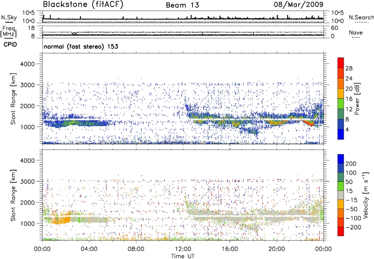This screenshot has height=259, width=374.
Task: Click the "24" tick on Power colorbar
Action: [x=349, y=79]
